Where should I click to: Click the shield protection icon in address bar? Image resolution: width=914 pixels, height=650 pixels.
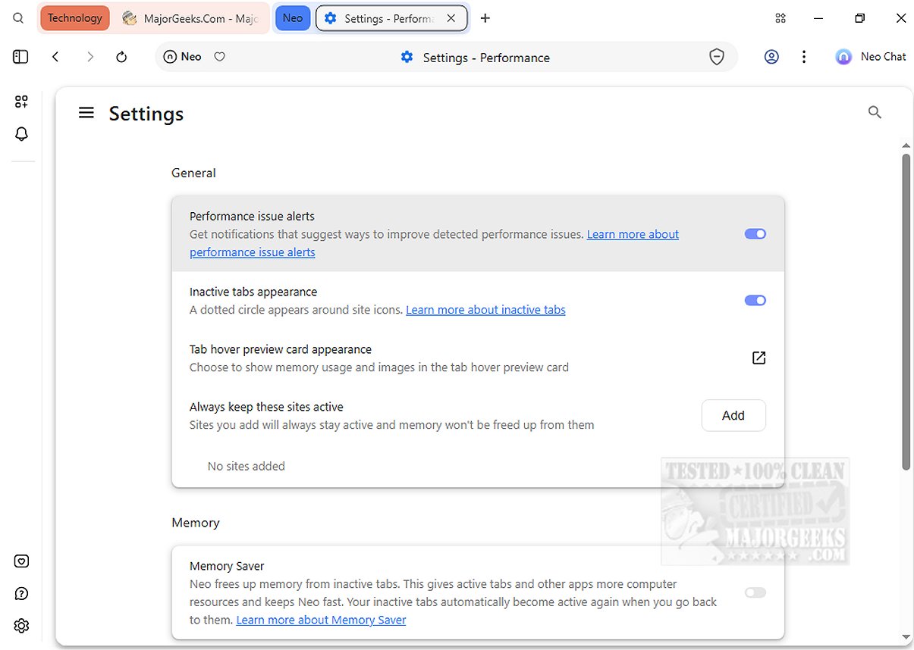[x=717, y=57]
